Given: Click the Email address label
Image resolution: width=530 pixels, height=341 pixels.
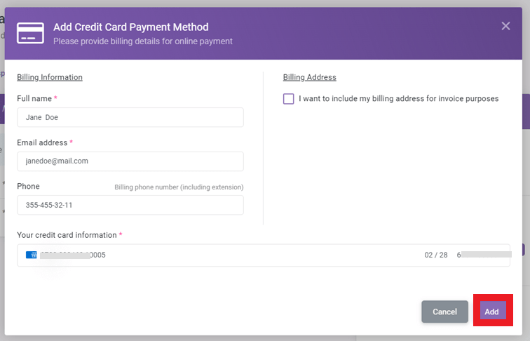Looking at the screenshot, I should pyautogui.click(x=42, y=142).
